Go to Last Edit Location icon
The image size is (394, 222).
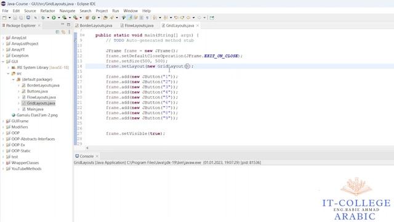(177, 18)
